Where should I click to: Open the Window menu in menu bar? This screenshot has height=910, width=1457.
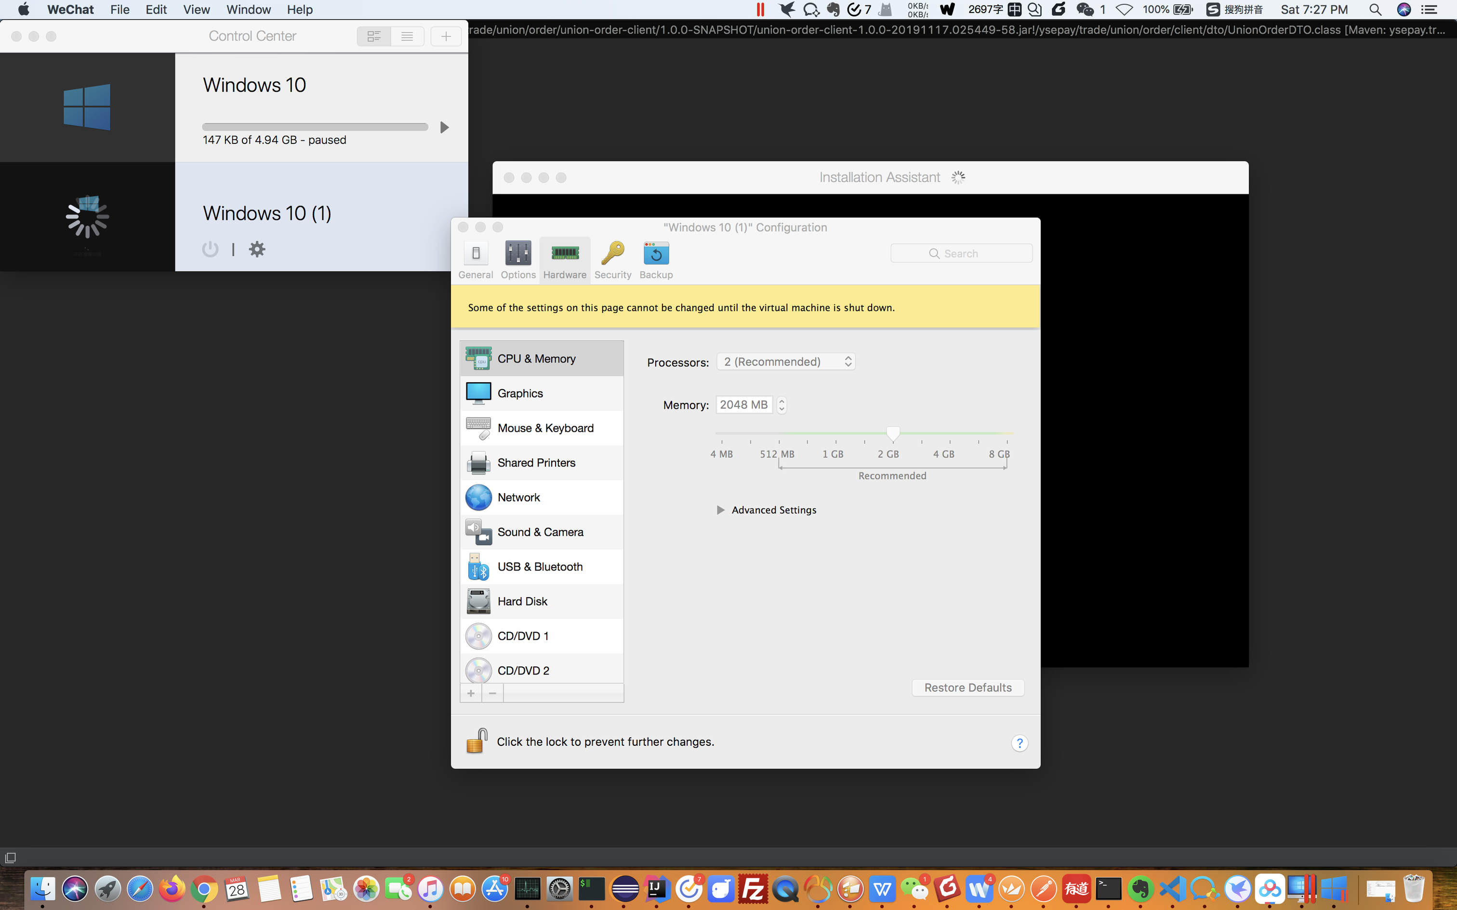pos(248,10)
